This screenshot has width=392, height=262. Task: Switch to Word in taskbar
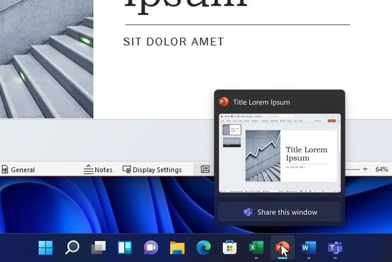pos(308,248)
